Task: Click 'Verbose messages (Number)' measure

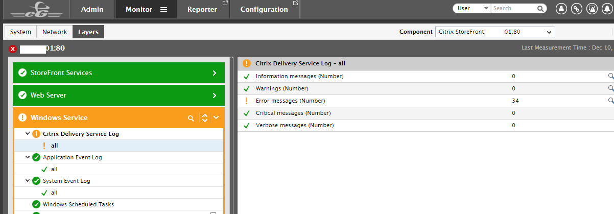Action: pyautogui.click(x=295, y=125)
